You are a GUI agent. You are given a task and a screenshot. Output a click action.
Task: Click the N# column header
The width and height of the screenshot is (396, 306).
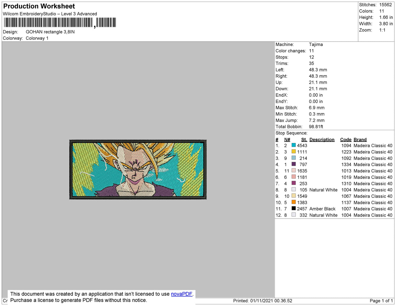287,140
